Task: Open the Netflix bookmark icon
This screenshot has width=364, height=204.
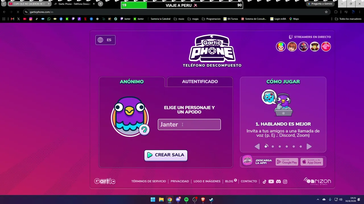Action: click(x=85, y=19)
